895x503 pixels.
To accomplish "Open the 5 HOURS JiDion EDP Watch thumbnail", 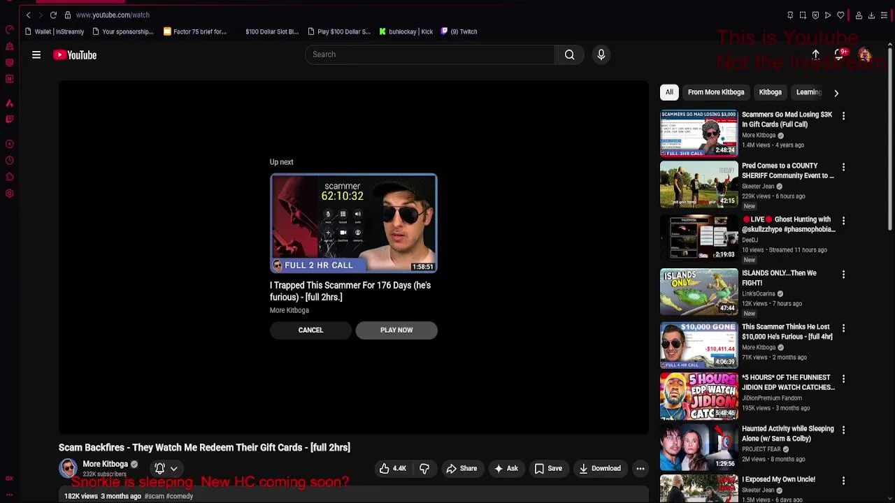I will [x=699, y=395].
